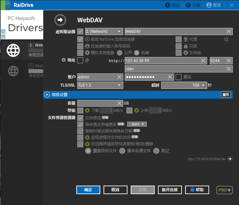Click the proxy gear settings icon
The width and height of the screenshot is (239, 205).
[226, 39]
